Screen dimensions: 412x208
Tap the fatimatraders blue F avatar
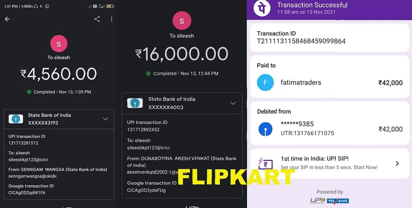tap(265, 82)
